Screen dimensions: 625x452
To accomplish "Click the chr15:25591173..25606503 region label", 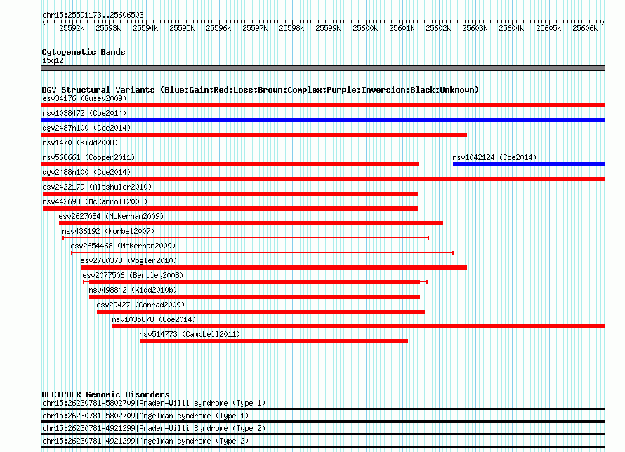I will click(93, 15).
